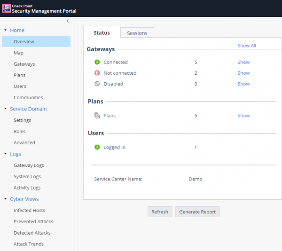282x251 pixels.
Task: Click the green Connected gateways status icon
Action: tap(97, 62)
